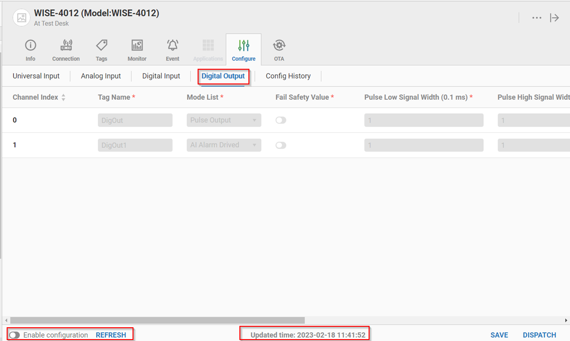Viewport: 570px width, 341px height.
Task: Click the Tags label icon
Action: tap(101, 46)
